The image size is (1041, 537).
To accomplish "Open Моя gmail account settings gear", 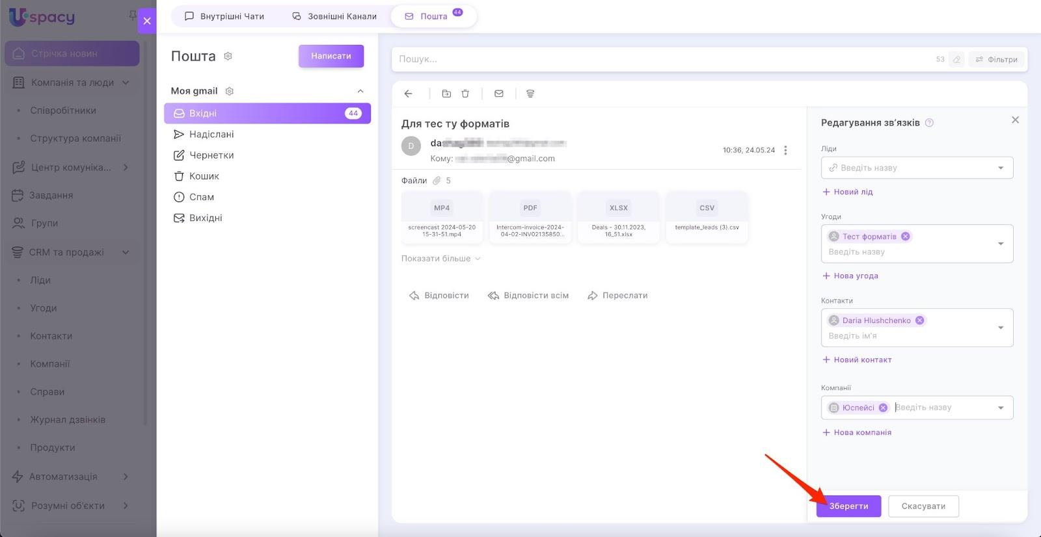I will pos(229,91).
